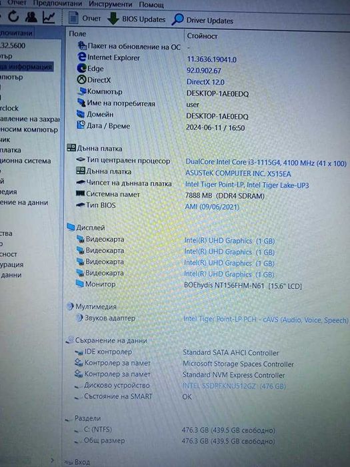350x467 pixels.
Task: Click the Internet Explorer row icon
Action: click(x=81, y=57)
